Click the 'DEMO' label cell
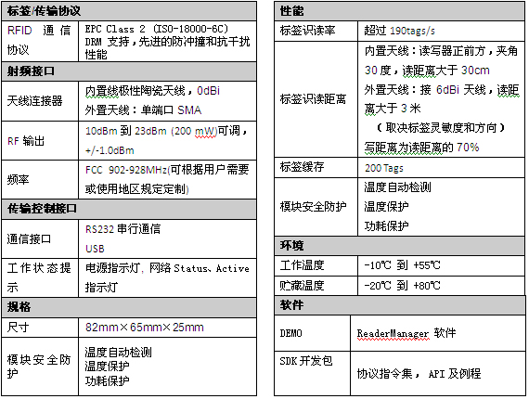This screenshot has width=529, height=399. tap(313, 333)
